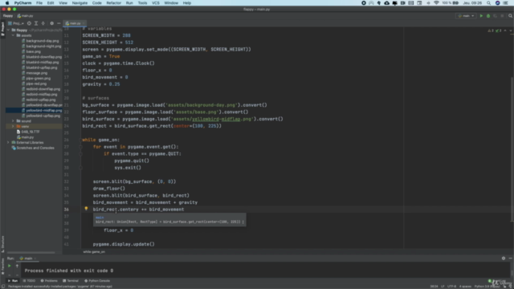Open the Apple menu

[x=7, y=3]
